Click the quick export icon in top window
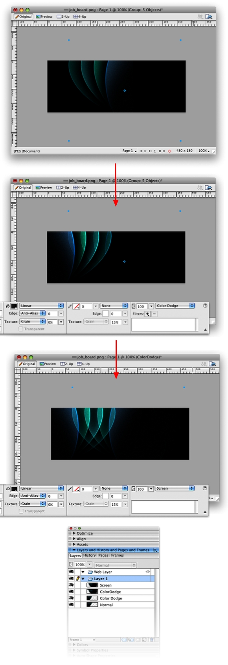The image size is (228, 665). coord(209,17)
